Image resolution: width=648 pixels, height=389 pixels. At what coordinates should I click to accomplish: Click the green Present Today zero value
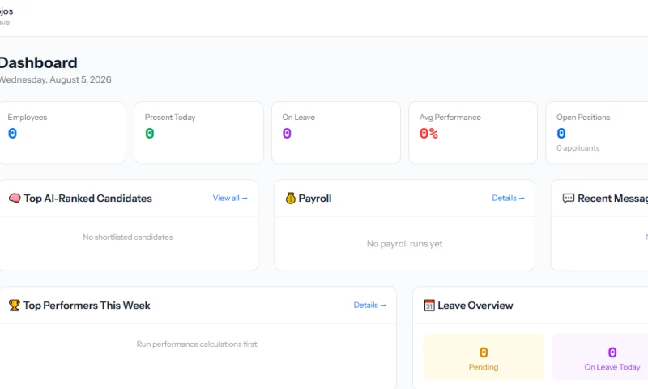tap(150, 134)
